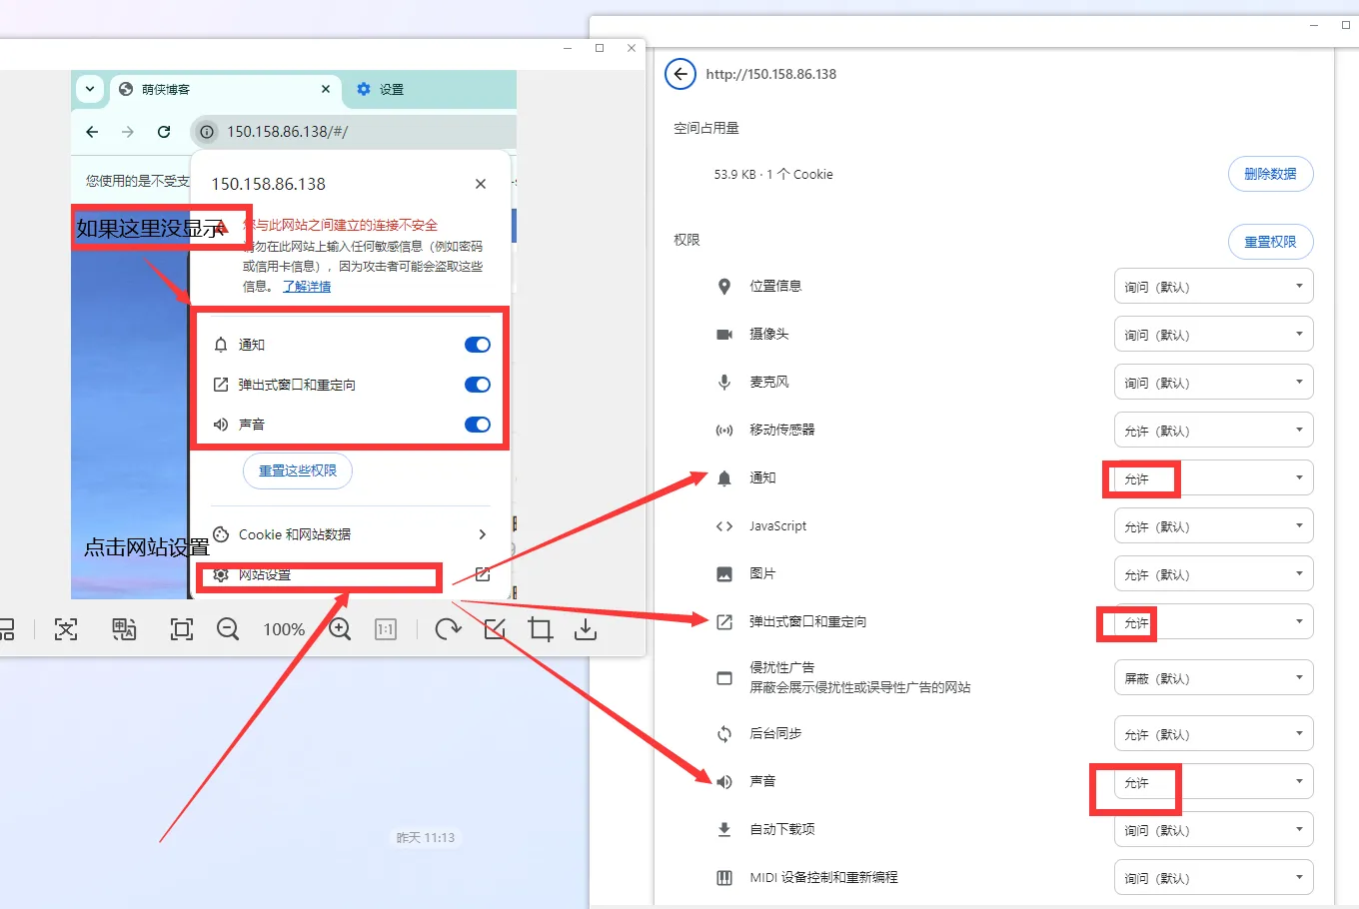Click the 1:1 actual size icon
1359x909 pixels.
[386, 629]
